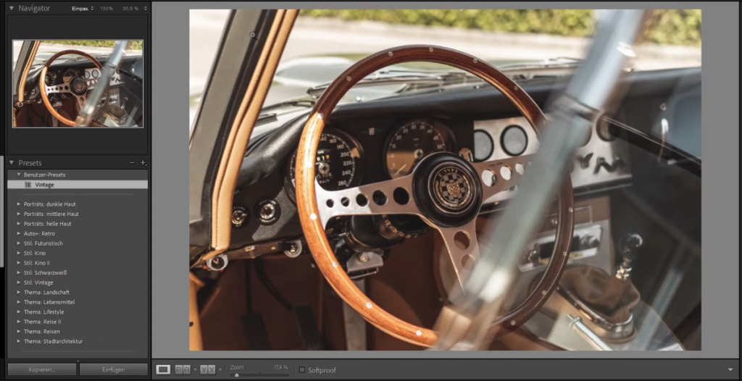Switch to Reference view (R|A) icon
The height and width of the screenshot is (381, 742).
tap(183, 369)
